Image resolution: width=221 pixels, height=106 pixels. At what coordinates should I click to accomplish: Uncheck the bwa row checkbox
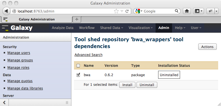78,75
